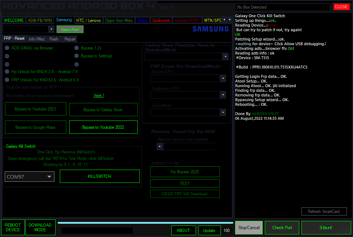Select ADD GMAIL via Browser option
The image size is (353, 237).
coord(7,48)
